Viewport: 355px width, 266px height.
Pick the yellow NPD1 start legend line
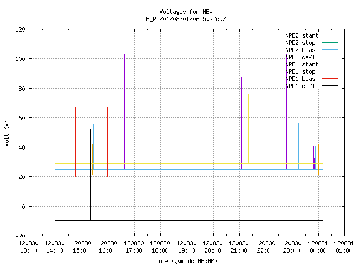[x=331, y=64]
